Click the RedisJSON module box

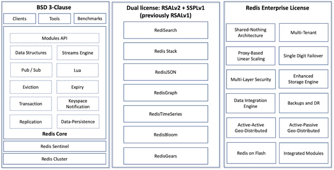point(166,72)
